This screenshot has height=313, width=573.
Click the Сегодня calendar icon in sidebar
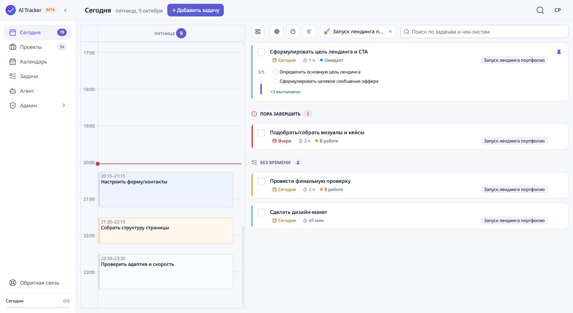[x=13, y=32]
